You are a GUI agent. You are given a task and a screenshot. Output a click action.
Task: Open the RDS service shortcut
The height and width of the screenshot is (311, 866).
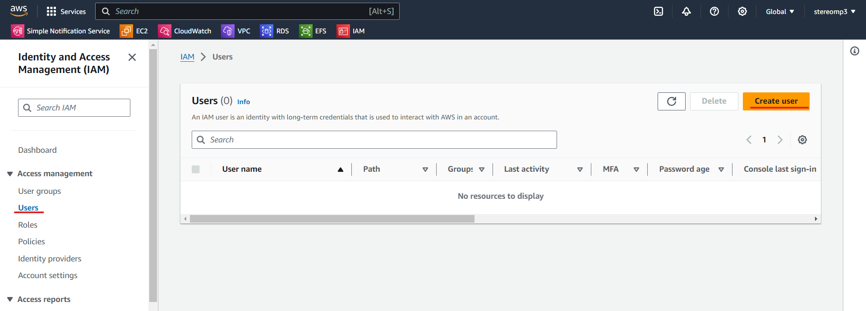275,31
